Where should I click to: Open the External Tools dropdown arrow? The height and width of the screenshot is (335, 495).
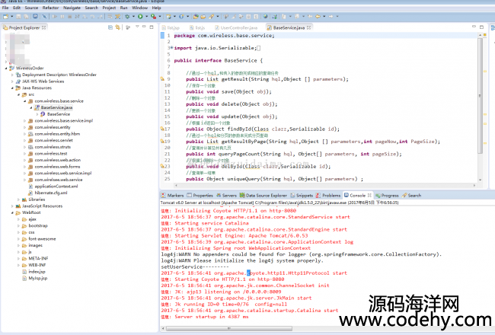[x=160, y=17]
